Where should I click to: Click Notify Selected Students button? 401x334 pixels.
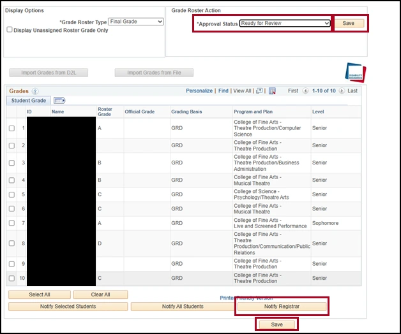[x=68, y=307]
